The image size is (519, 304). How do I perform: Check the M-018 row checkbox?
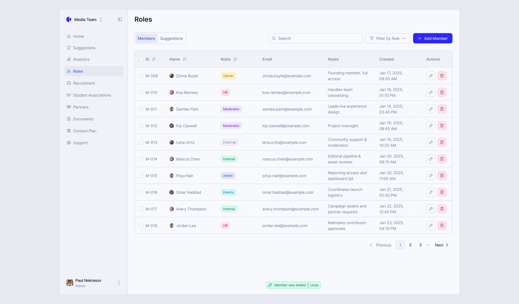[x=141, y=226]
